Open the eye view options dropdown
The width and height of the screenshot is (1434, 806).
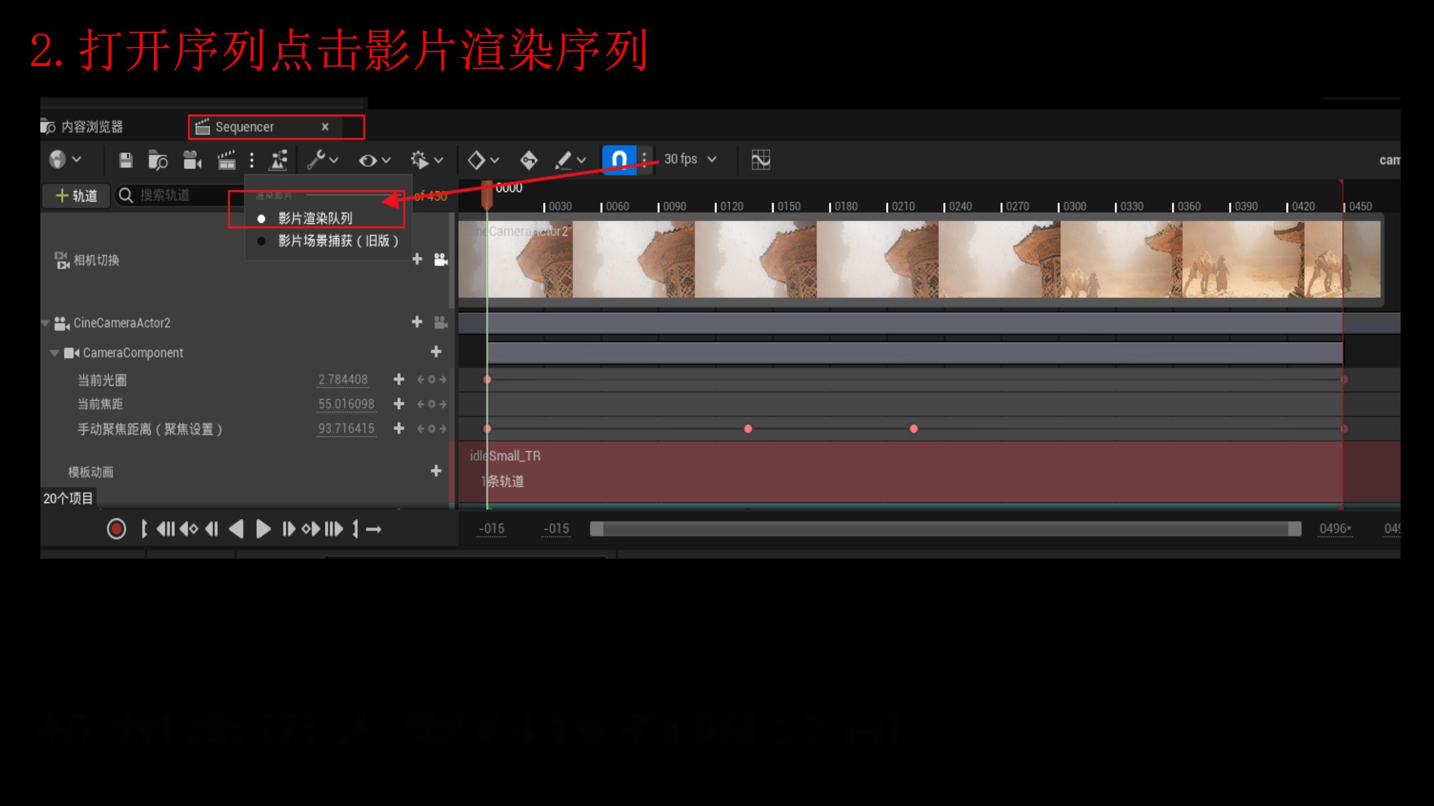pyautogui.click(x=374, y=161)
